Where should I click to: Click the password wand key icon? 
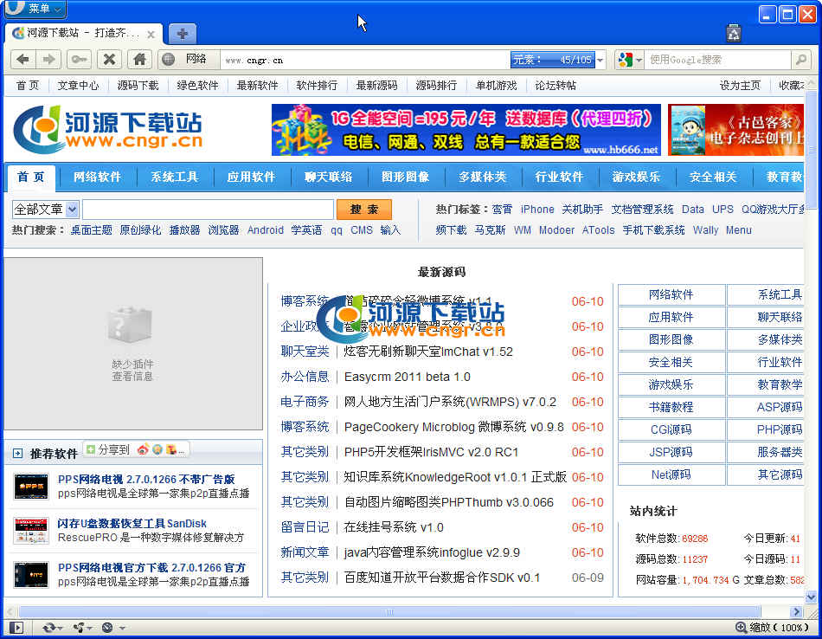(x=79, y=59)
